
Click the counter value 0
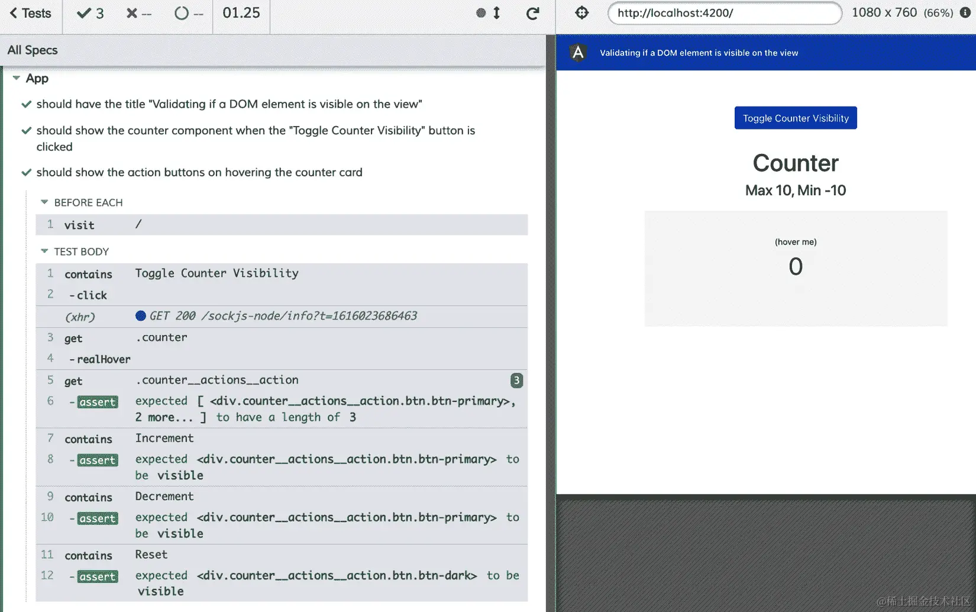(796, 266)
